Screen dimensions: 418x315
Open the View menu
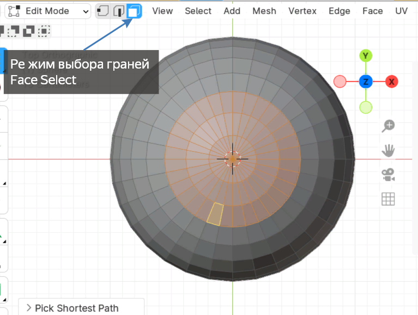(162, 11)
